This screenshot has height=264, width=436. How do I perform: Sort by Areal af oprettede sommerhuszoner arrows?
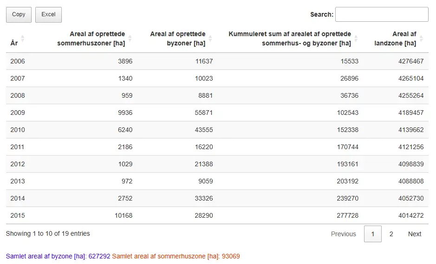[x=130, y=38]
